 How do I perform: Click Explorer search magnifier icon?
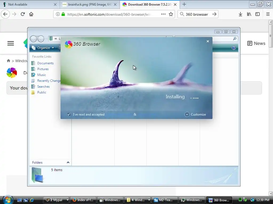(235, 39)
